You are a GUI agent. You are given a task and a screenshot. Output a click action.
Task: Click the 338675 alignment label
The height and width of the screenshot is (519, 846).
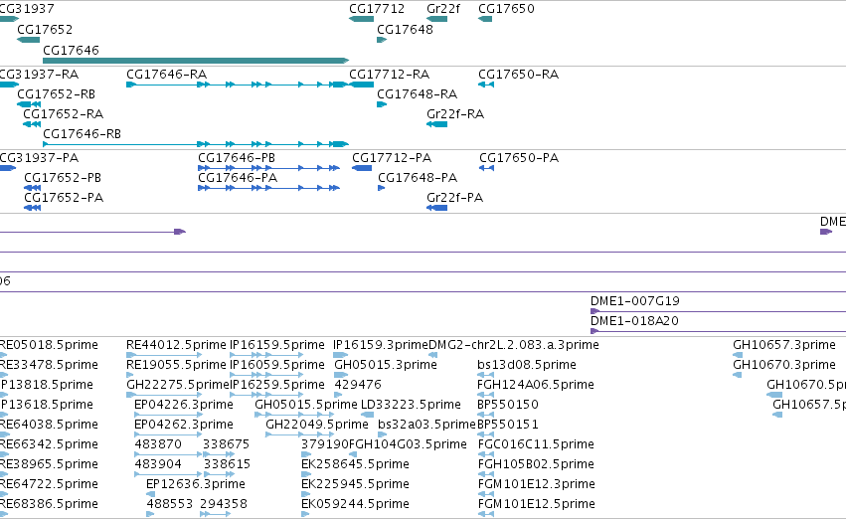226,444
